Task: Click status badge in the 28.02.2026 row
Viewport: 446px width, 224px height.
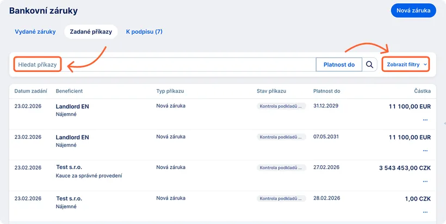Action: pos(281,198)
